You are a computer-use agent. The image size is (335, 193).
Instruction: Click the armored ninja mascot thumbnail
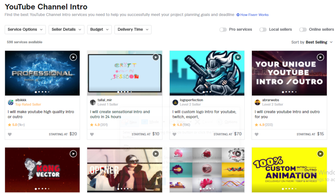(x=207, y=73)
